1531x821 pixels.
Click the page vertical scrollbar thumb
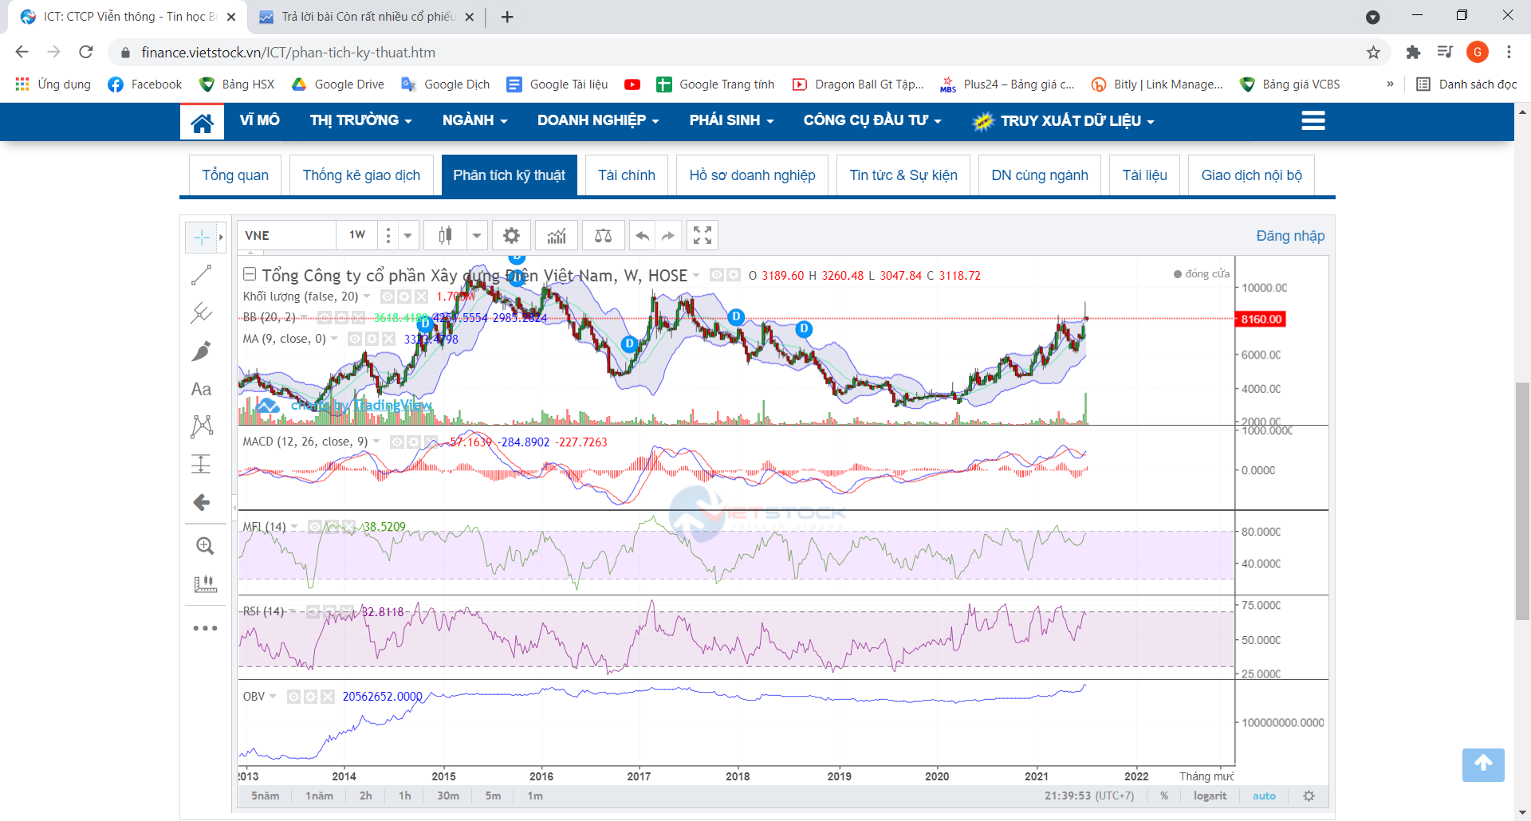tap(1522, 501)
